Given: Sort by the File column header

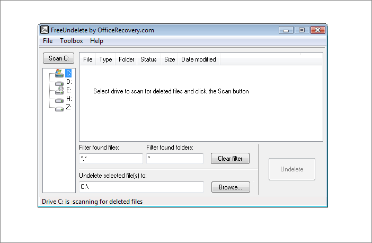Looking at the screenshot, I should (87, 59).
